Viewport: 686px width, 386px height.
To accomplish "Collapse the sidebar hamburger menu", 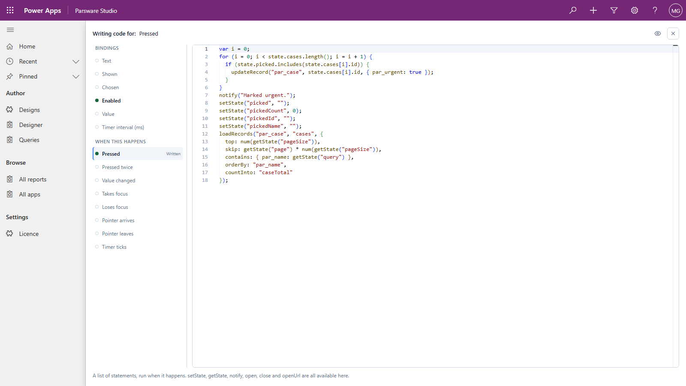I will tap(10, 30).
